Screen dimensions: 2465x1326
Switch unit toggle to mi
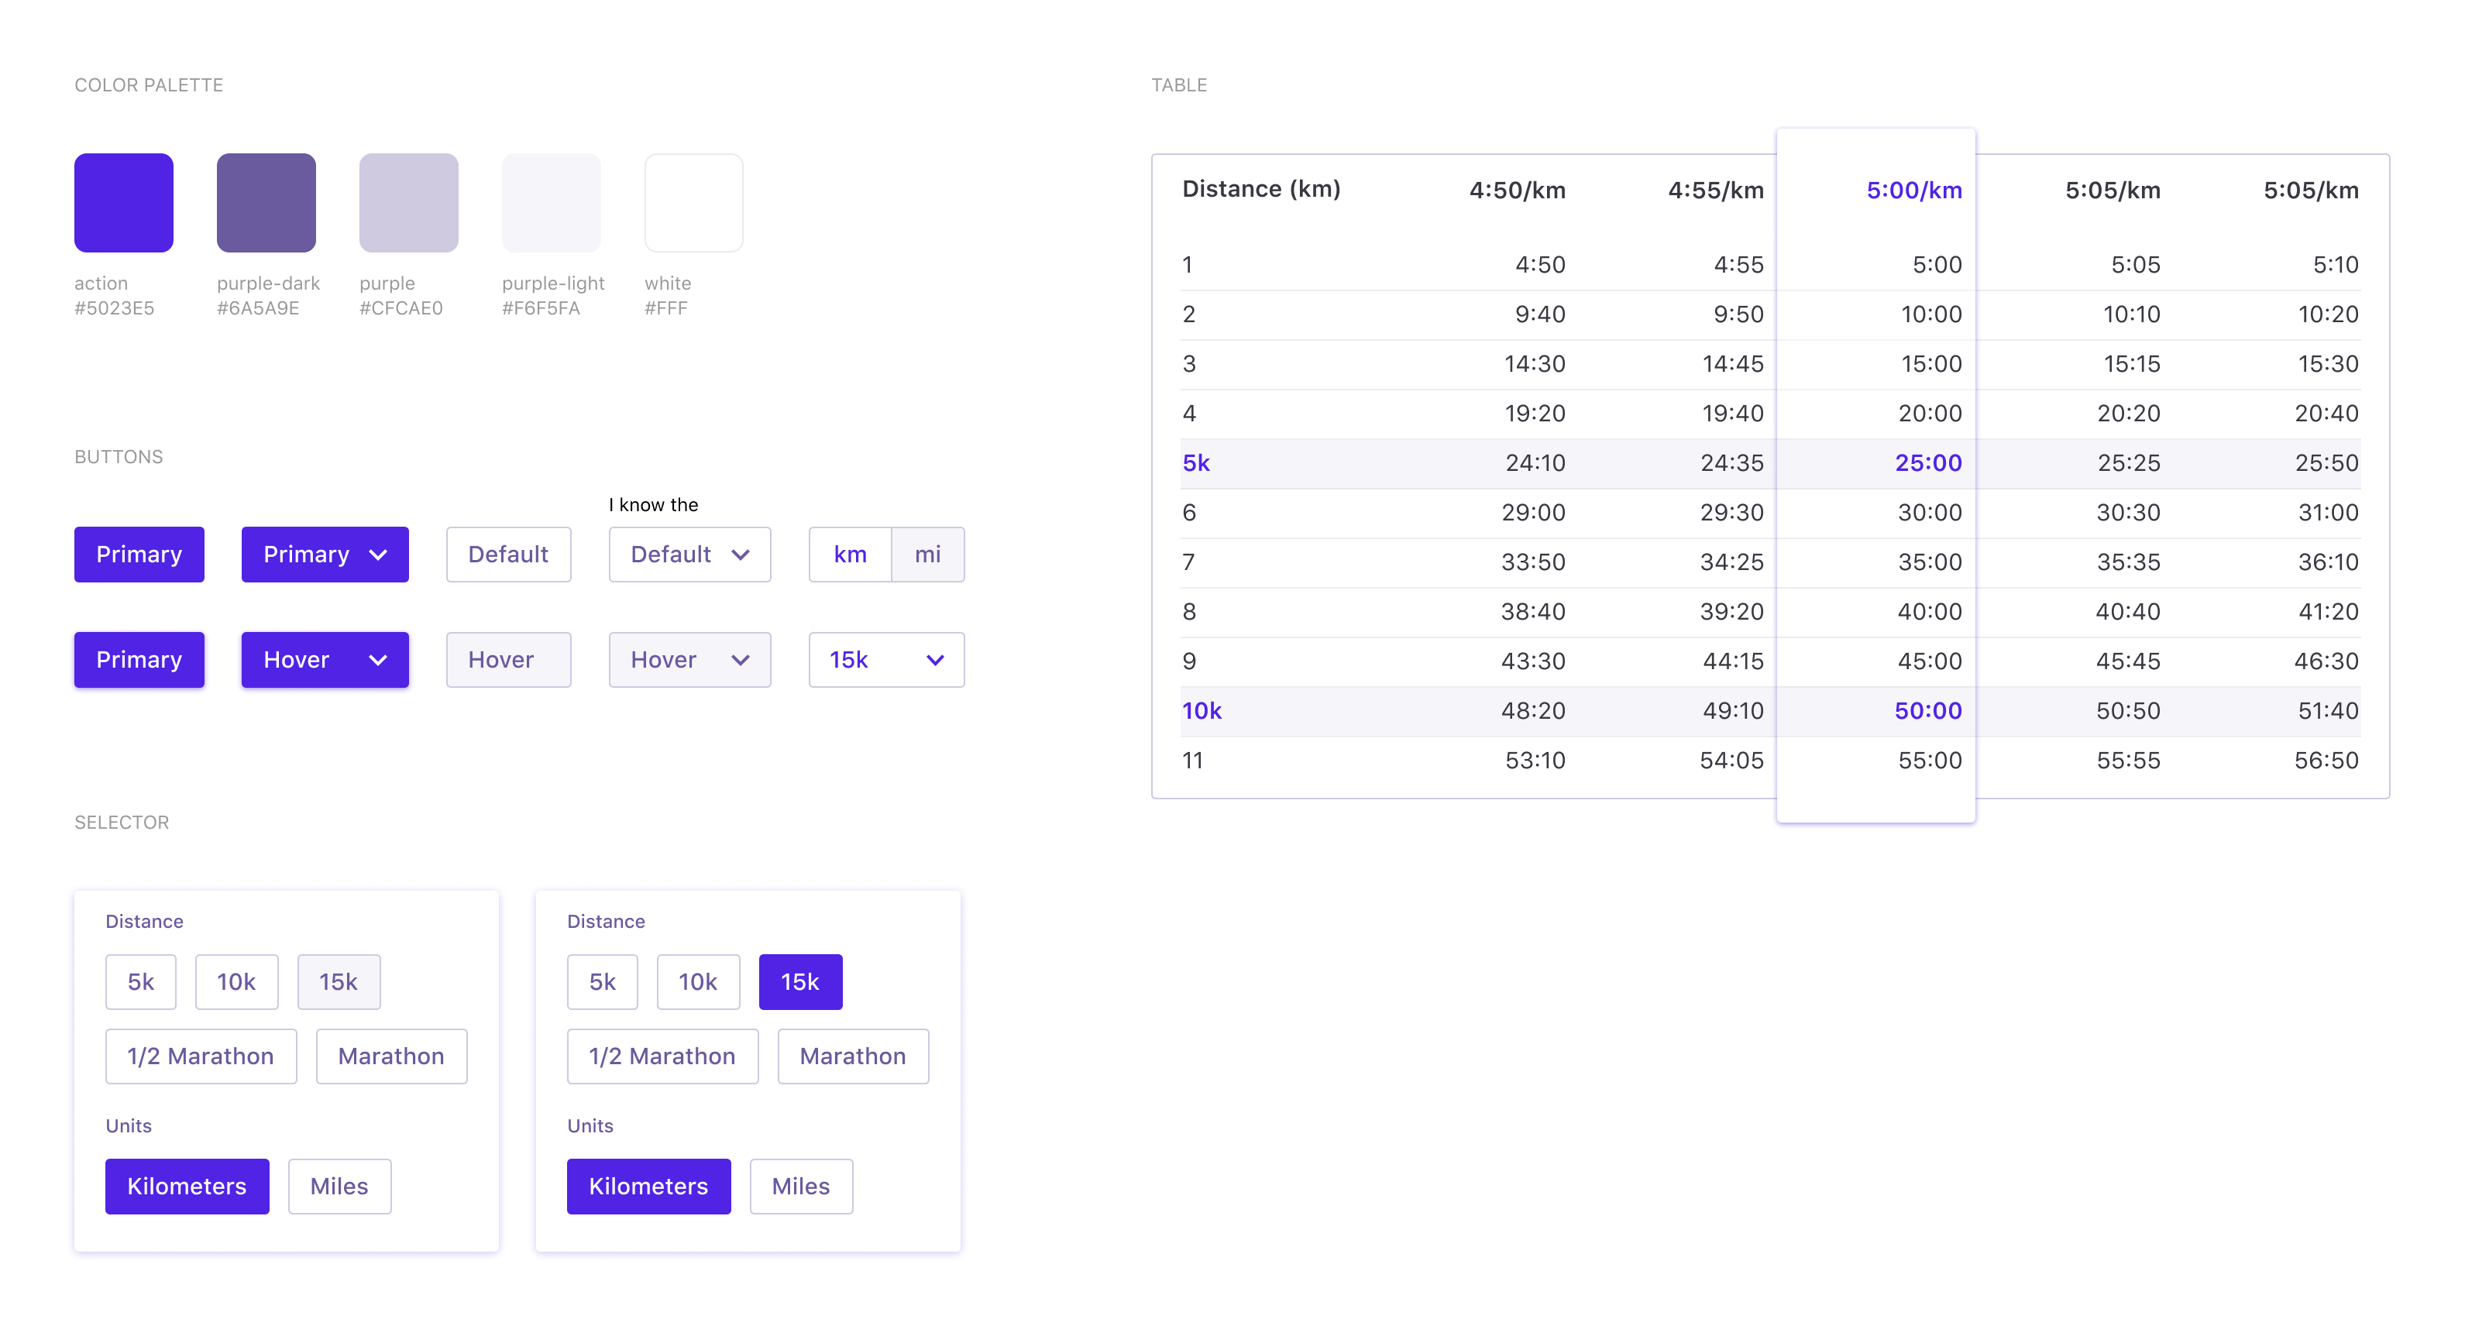(927, 555)
